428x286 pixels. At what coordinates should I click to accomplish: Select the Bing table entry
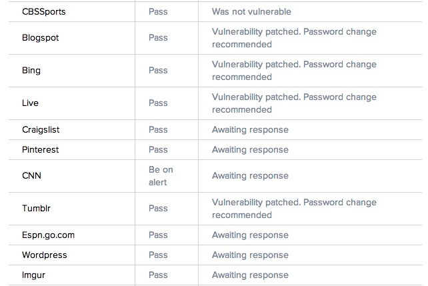(31, 71)
